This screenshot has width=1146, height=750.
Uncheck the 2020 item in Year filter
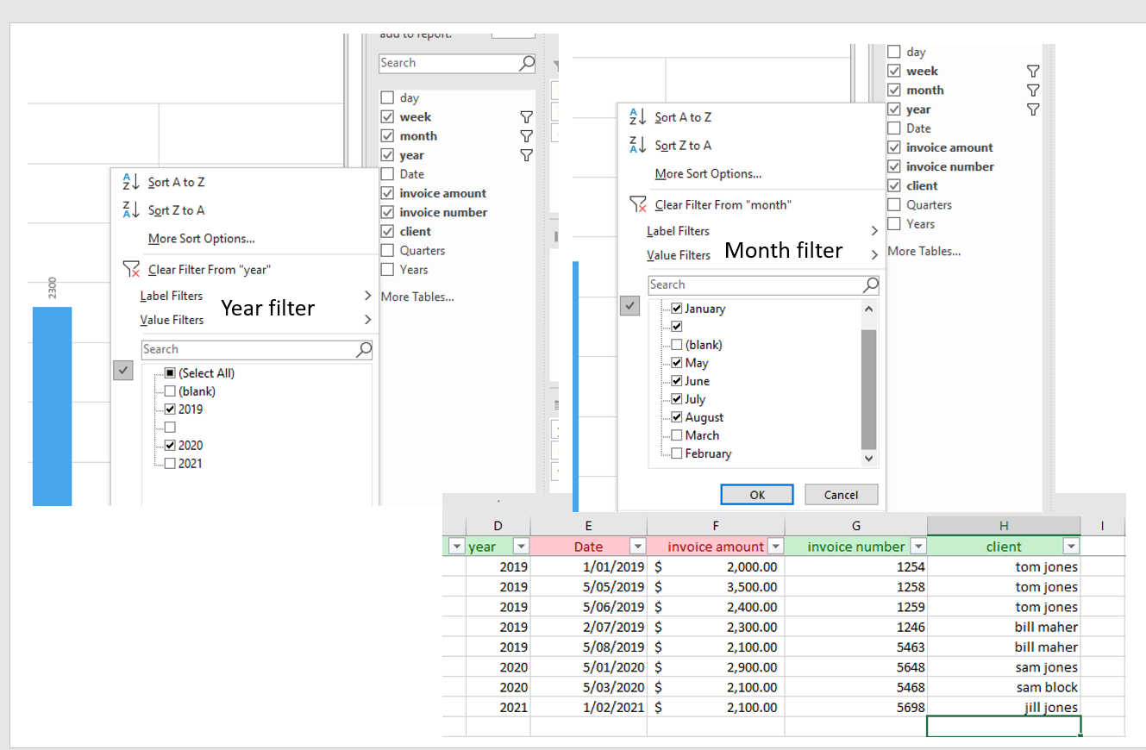pyautogui.click(x=171, y=445)
